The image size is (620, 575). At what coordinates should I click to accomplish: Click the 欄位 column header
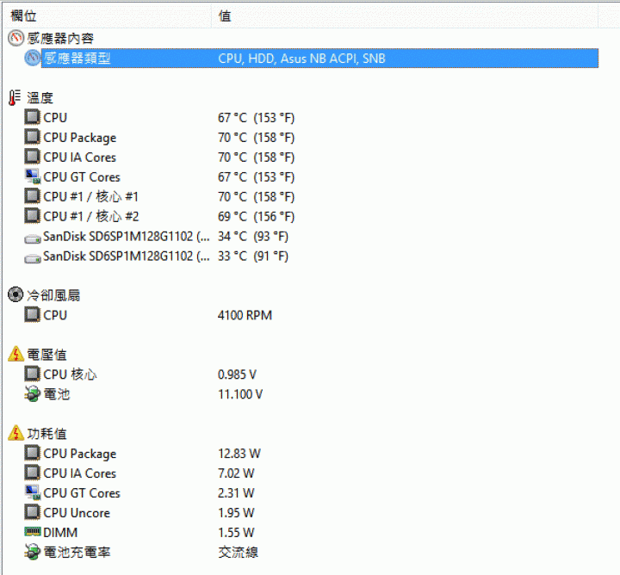(107, 15)
